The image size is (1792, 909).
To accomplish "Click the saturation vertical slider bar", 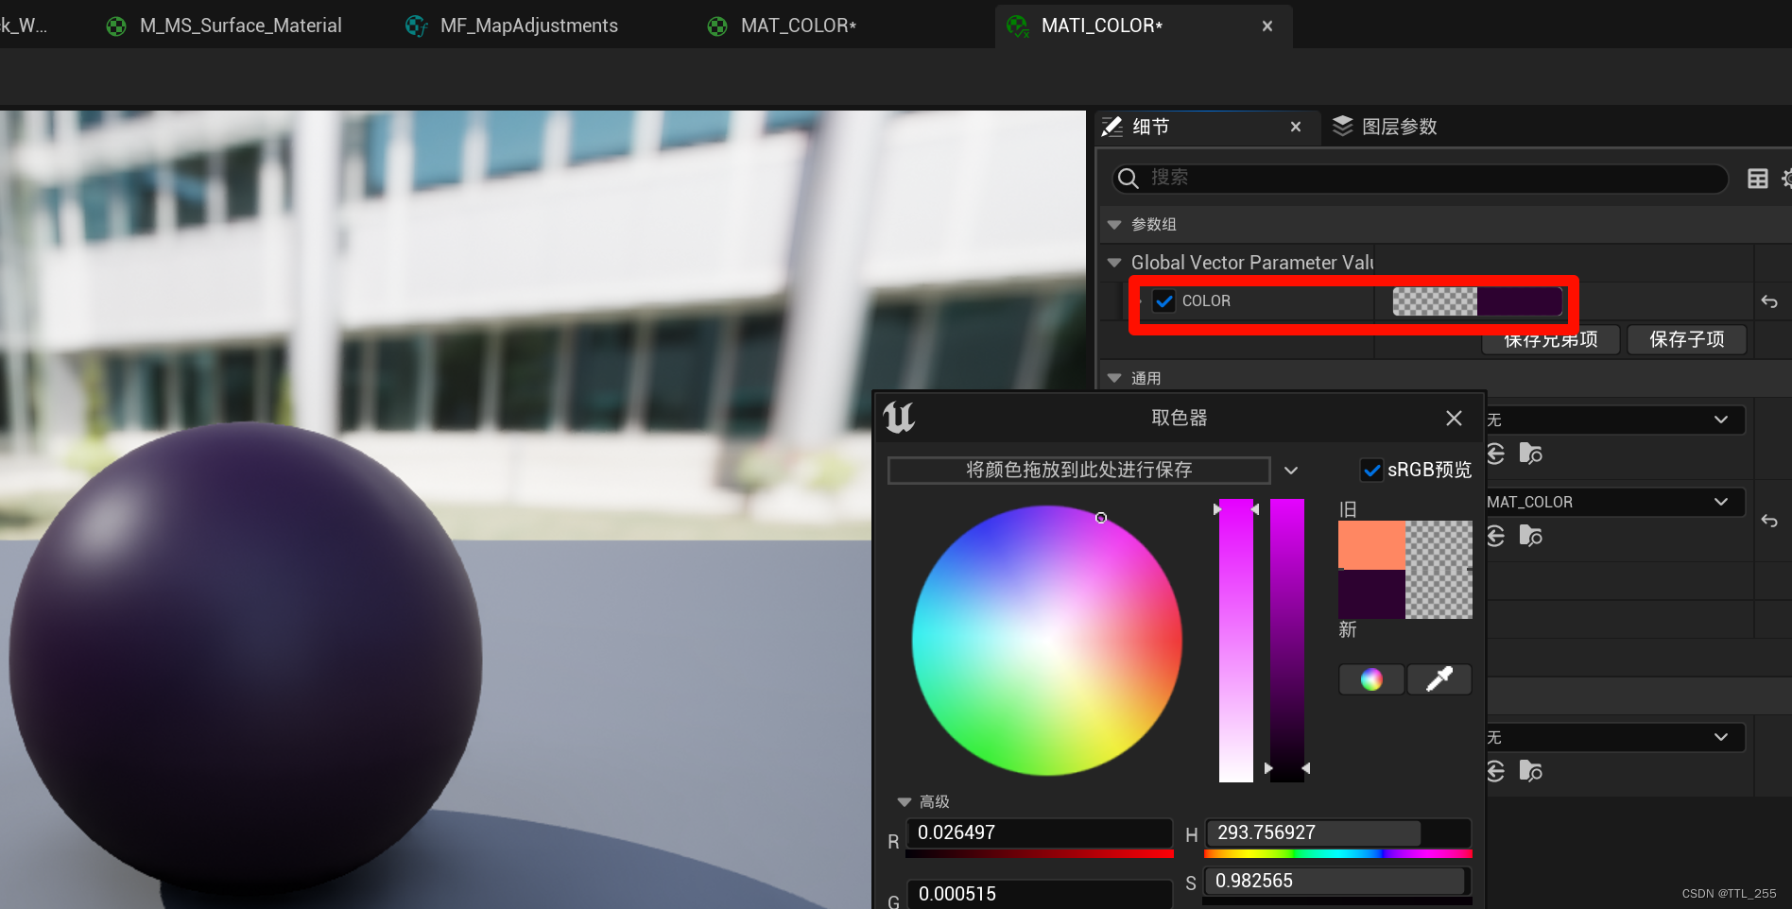I will point(1236,641).
